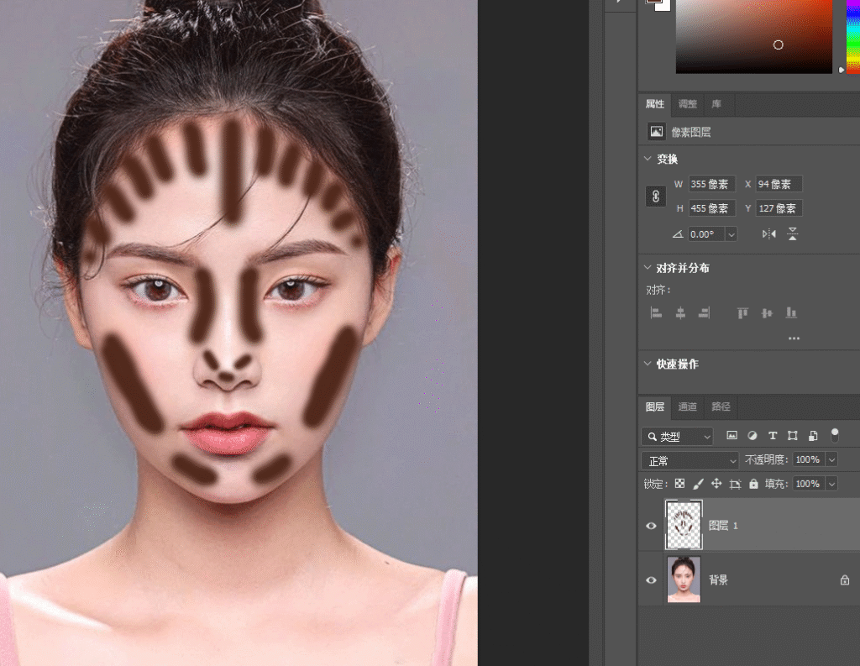860x666 pixels.
Task: Filter layers by adjustment layers icon
Action: [752, 436]
